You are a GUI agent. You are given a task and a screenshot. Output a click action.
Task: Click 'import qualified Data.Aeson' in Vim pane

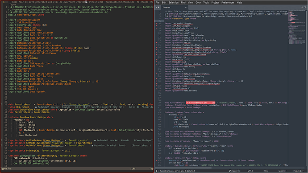(25, 79)
